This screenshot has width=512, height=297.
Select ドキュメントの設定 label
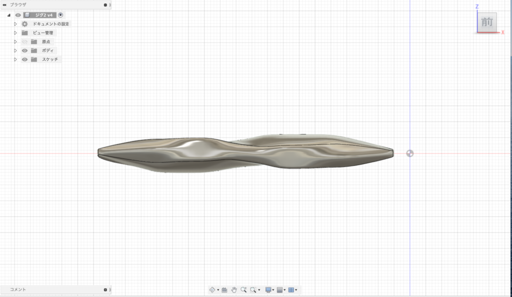[51, 24]
